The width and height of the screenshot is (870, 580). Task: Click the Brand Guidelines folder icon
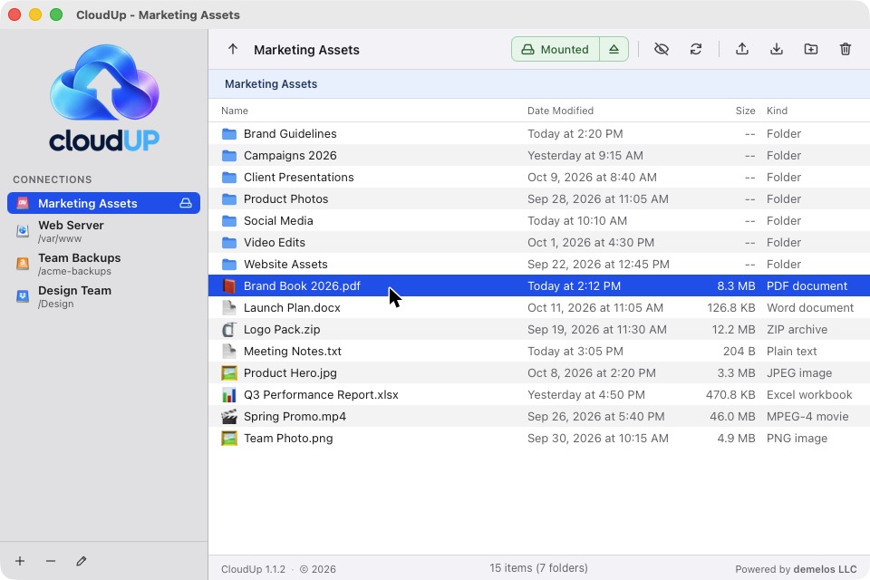click(x=229, y=134)
